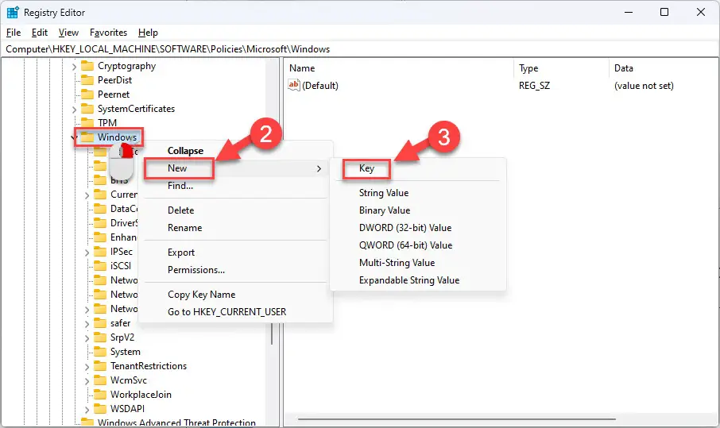Viewport: 720px width, 428px height.
Task: Open the File menu
Action: [14, 33]
